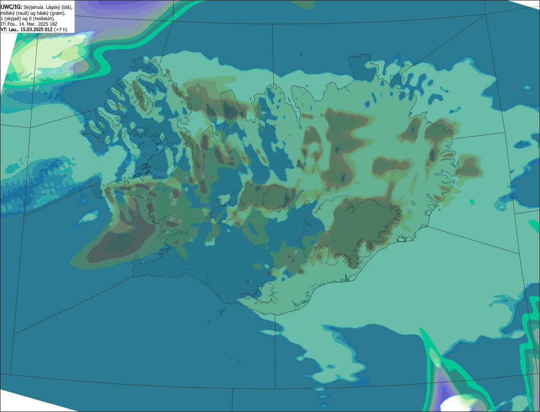The image size is (540, 412).
Task: Click the "miðský (rauð)" legend entry
Action: pyautogui.click(x=15, y=13)
